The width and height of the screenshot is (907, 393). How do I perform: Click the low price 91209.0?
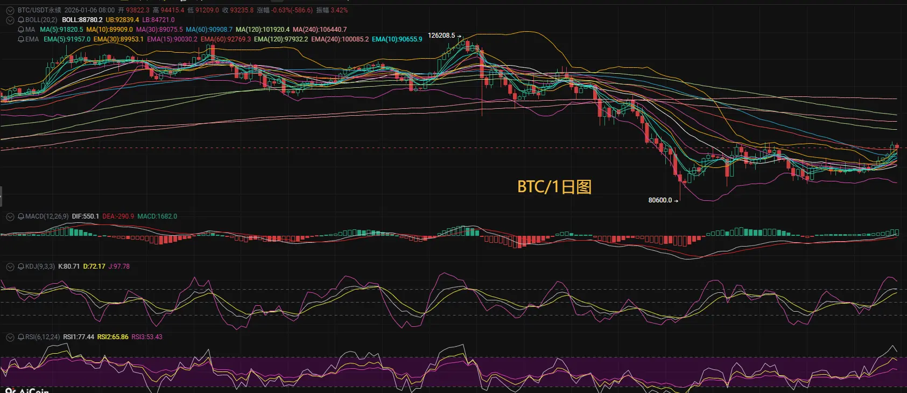click(x=207, y=10)
